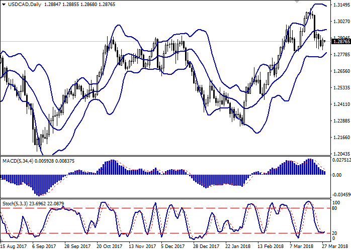Click the 15 Aug 2017 date label
This screenshot has height=251, width=351.
14,246
